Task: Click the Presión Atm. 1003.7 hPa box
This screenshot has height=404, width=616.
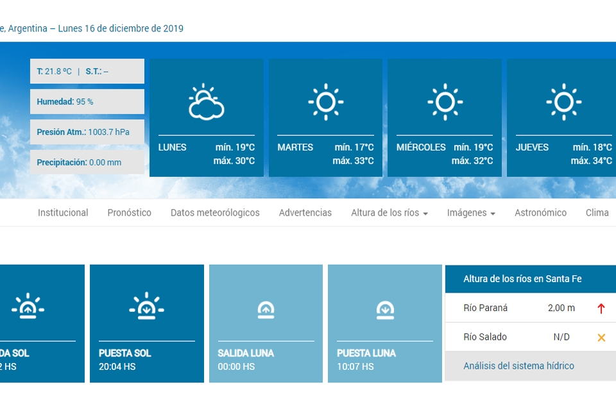Action: 87,132
